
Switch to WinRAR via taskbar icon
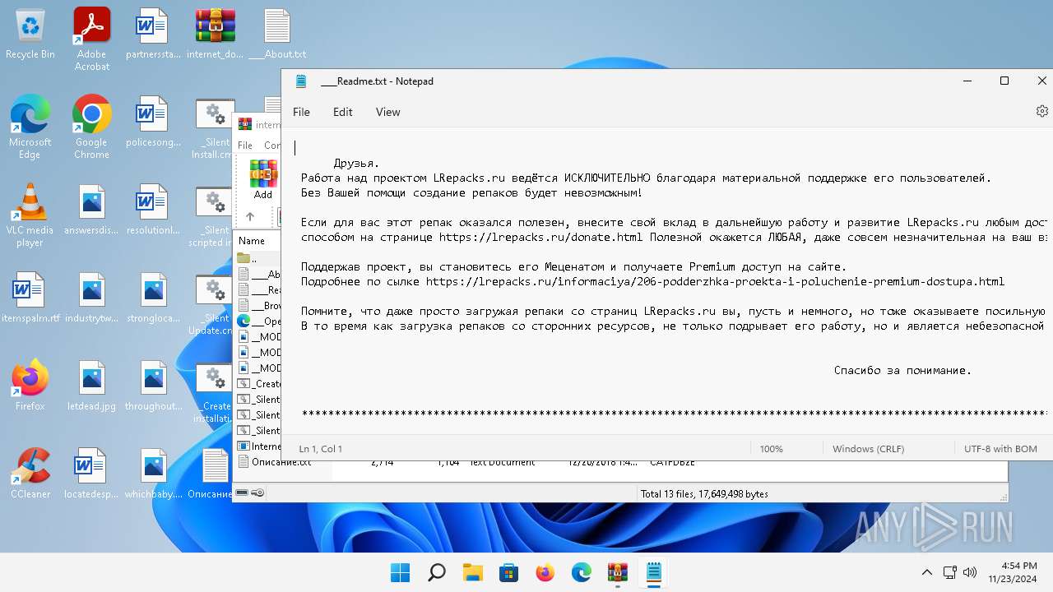(618, 572)
